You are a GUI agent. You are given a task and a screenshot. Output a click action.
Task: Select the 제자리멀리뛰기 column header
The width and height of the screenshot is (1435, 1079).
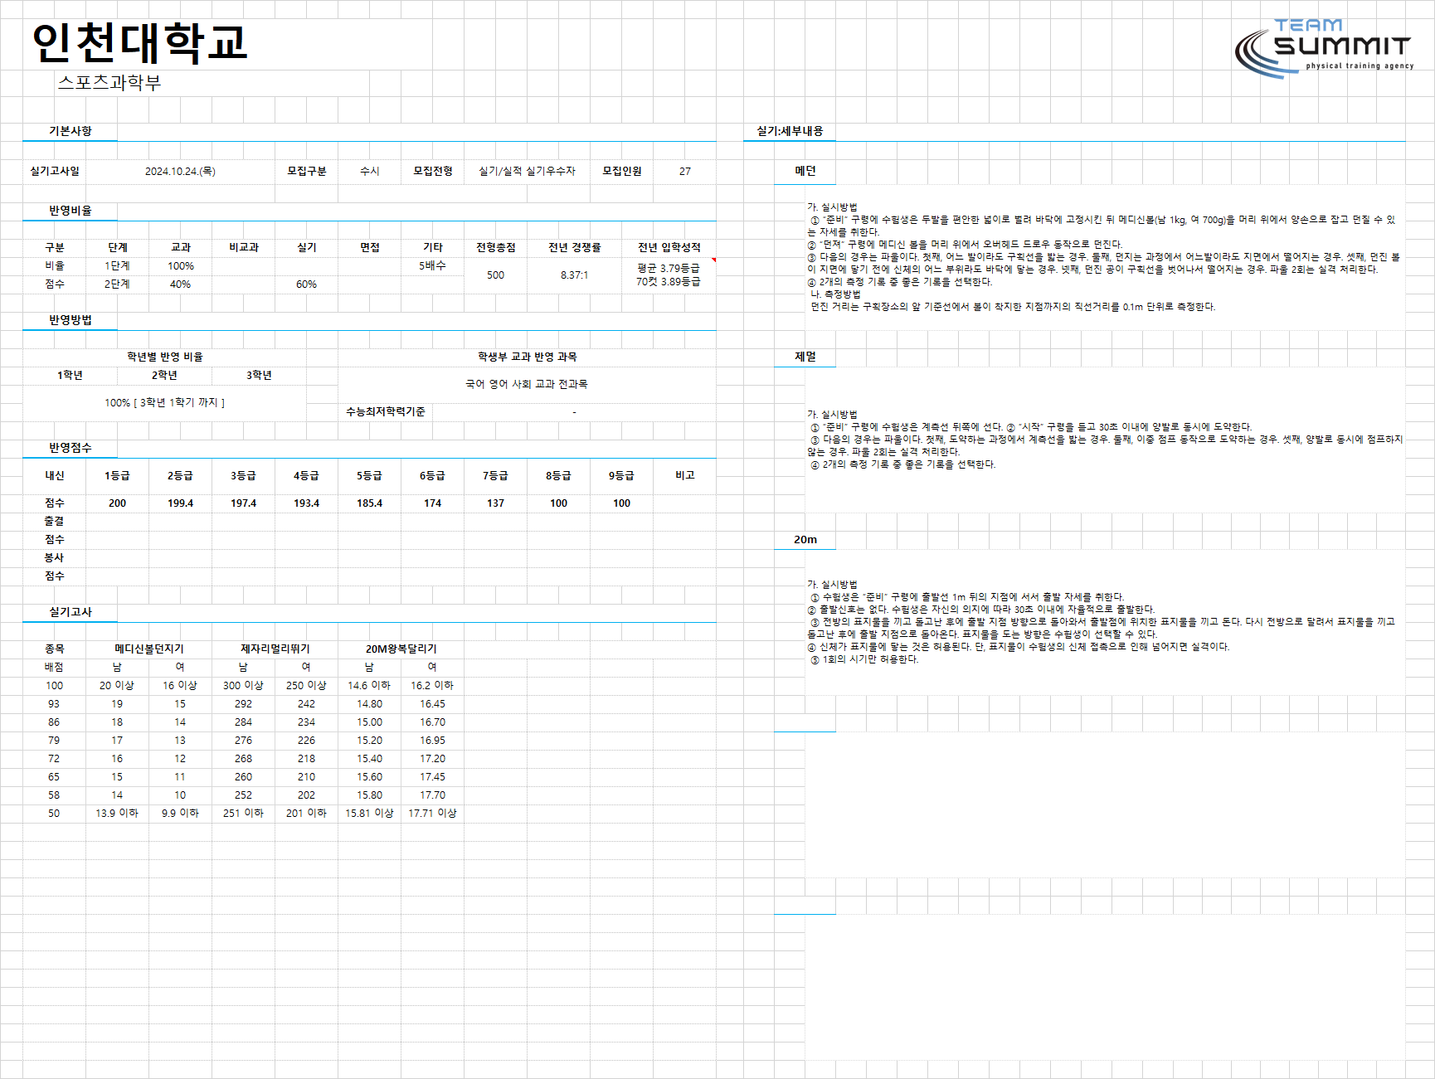(275, 649)
